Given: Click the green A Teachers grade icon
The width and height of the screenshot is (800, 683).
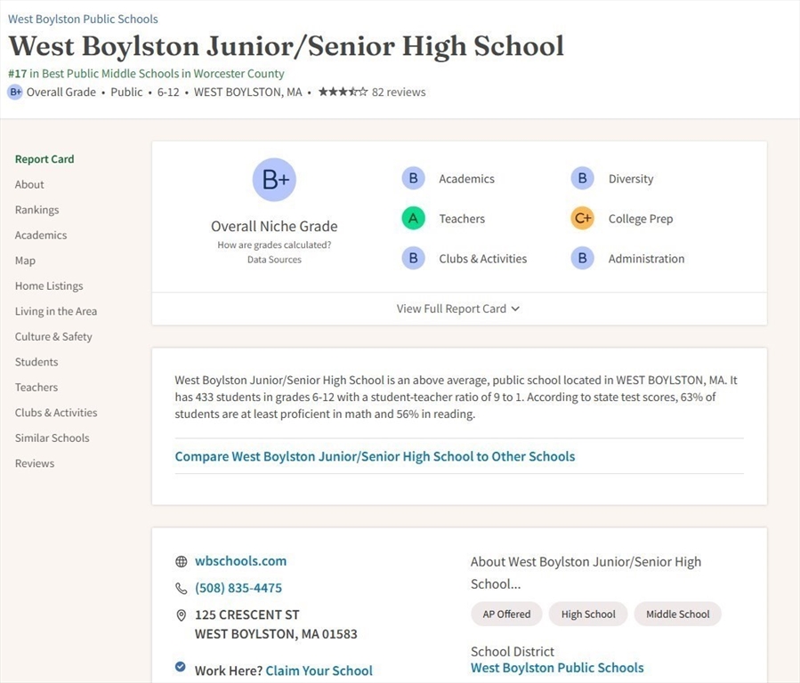Looking at the screenshot, I should [413, 218].
